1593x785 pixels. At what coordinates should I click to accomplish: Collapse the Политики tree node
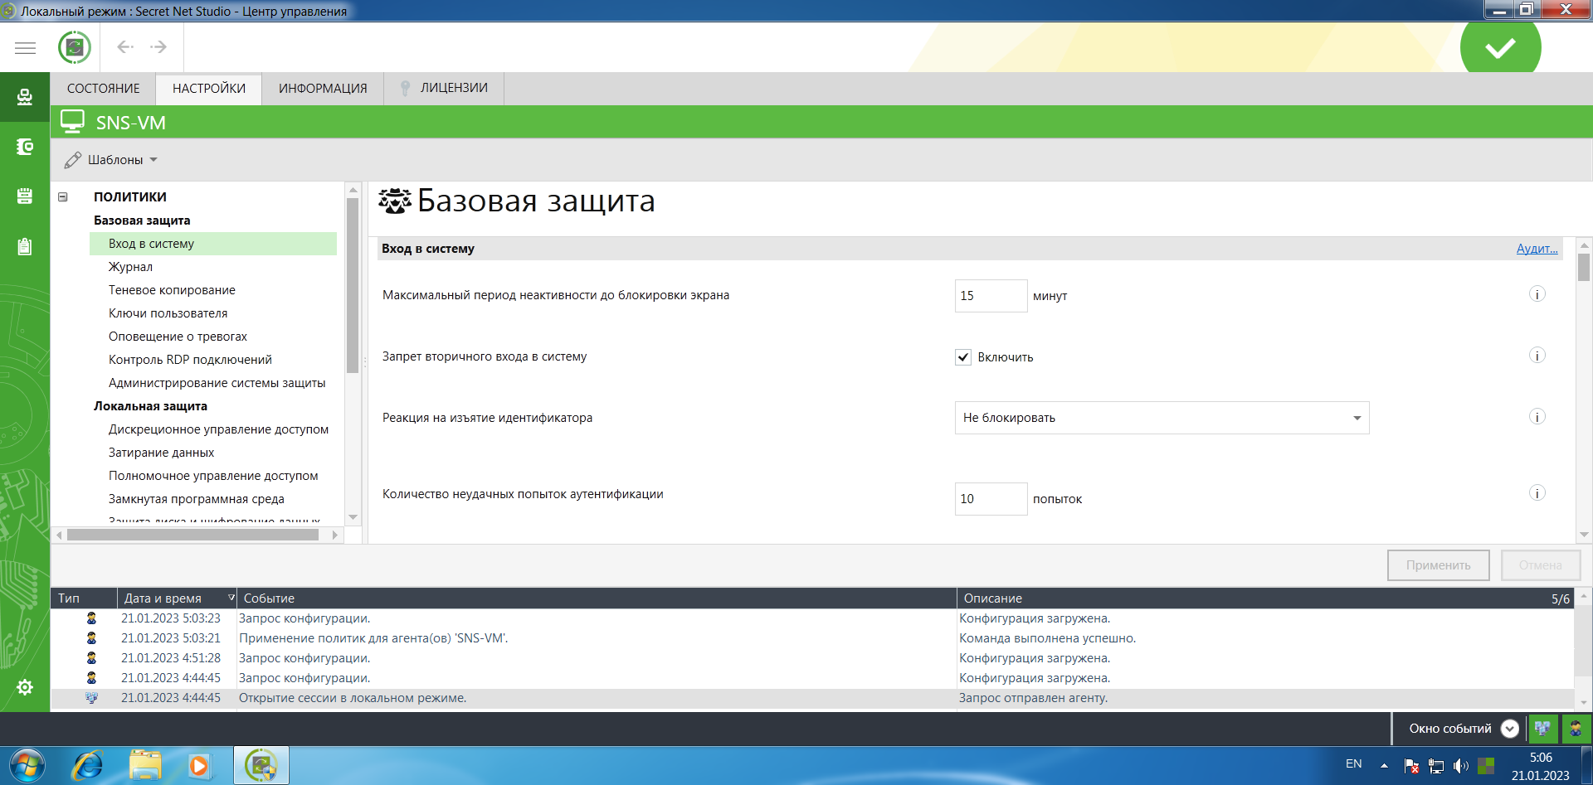coord(63,197)
